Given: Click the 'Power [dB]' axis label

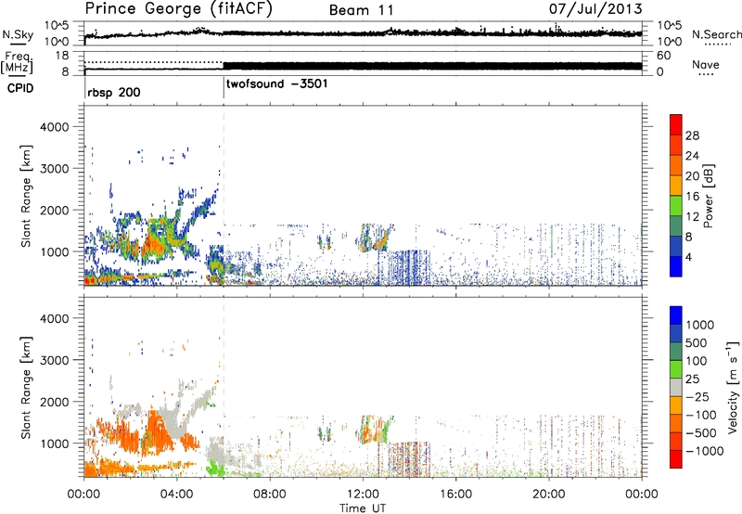Looking at the screenshot, I should coord(709,196).
